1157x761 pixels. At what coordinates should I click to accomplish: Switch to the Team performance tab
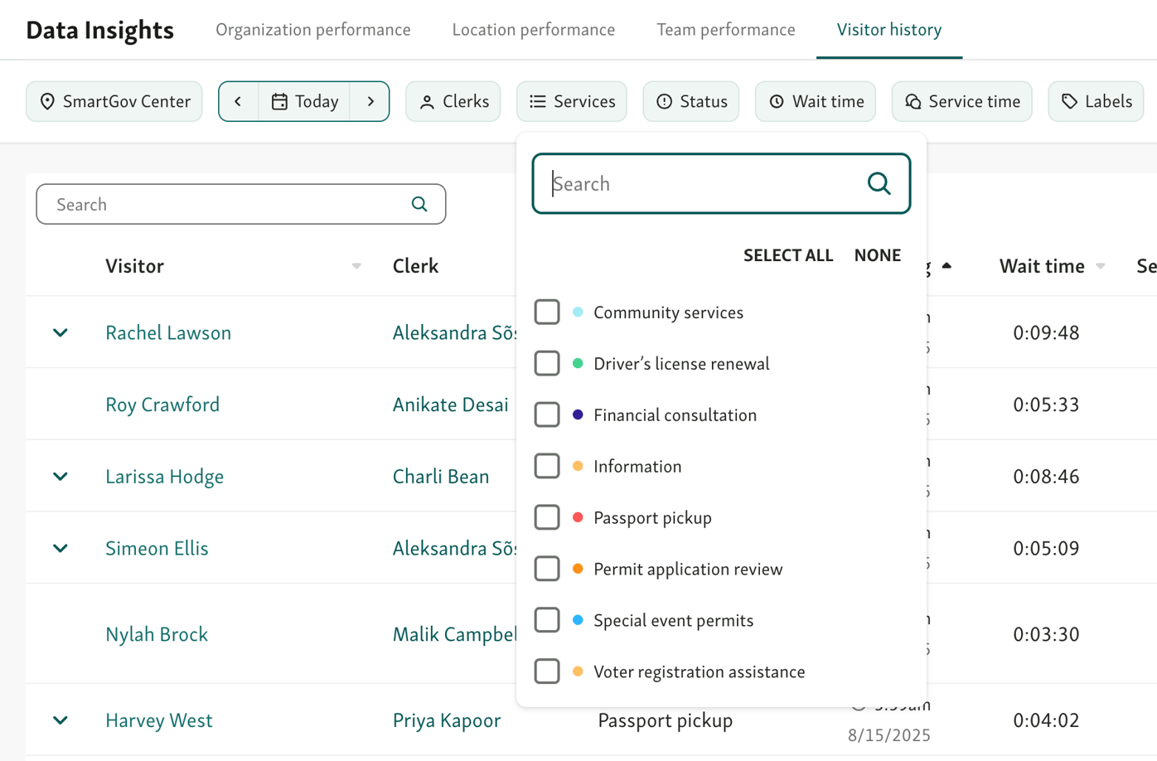[x=725, y=29]
